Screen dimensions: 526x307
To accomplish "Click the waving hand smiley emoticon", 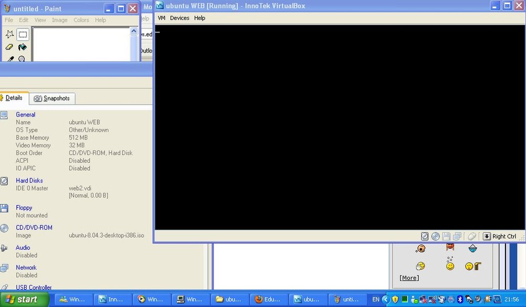I will click(420, 266).
